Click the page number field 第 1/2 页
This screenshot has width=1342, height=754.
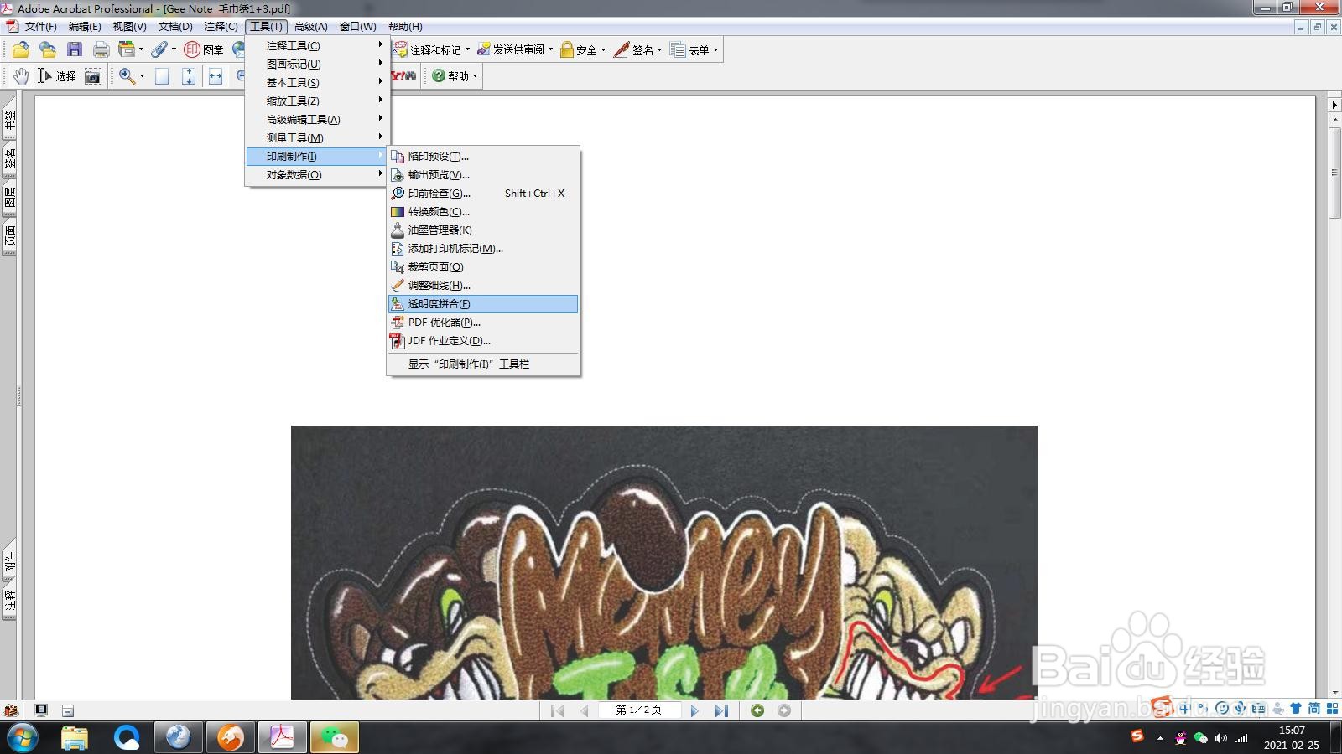(x=639, y=710)
